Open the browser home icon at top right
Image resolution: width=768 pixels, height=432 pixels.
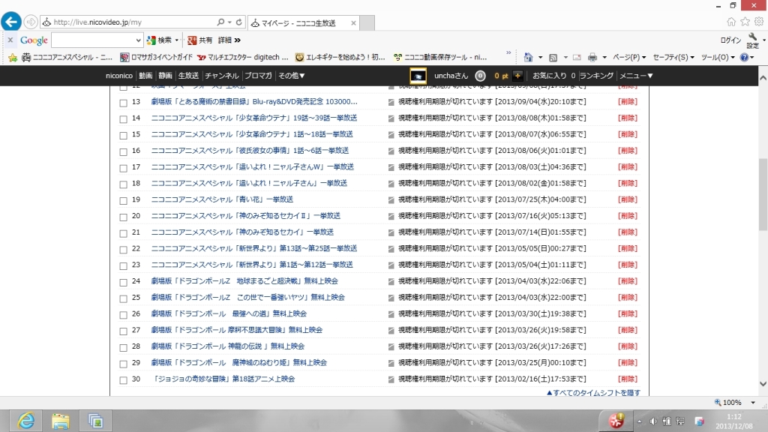pos(731,22)
